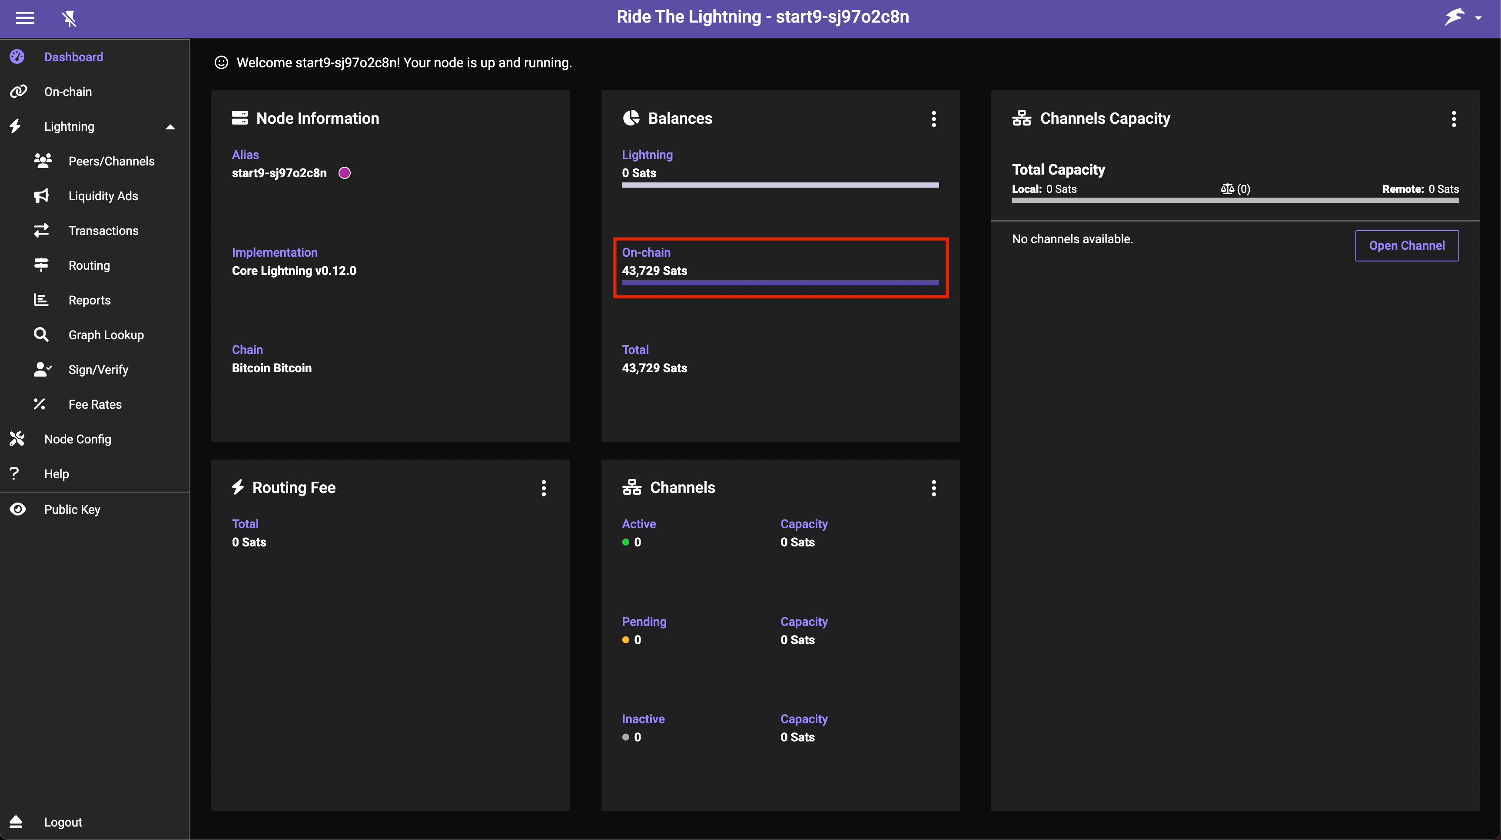This screenshot has width=1501, height=840.
Task: Click the hamburger menu icon
Action: coord(24,18)
